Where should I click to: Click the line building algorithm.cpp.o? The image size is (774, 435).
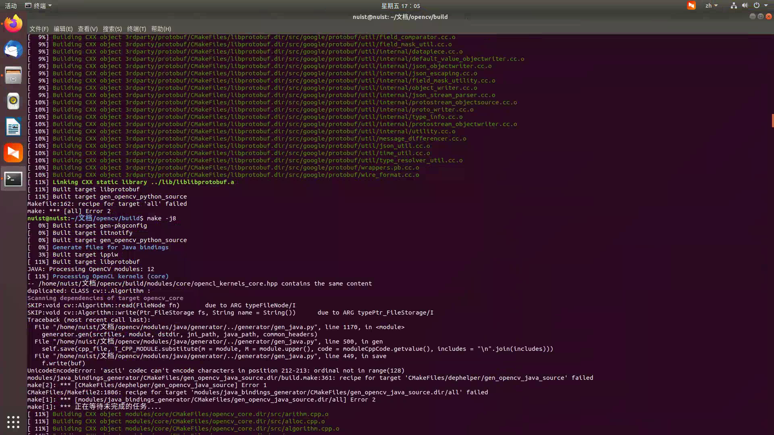pos(183,429)
